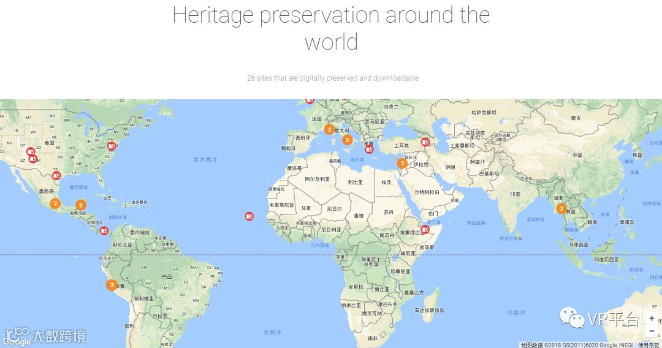Click the 哈萨克斯坦 country label
Image resolution: width=662 pixels, height=348 pixels.
pyautogui.click(x=484, y=113)
